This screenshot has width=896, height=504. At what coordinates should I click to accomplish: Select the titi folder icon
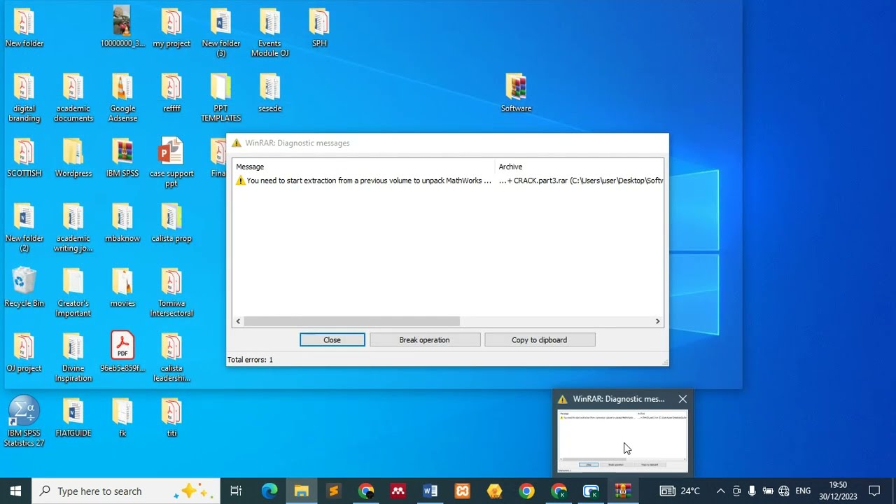[171, 417]
